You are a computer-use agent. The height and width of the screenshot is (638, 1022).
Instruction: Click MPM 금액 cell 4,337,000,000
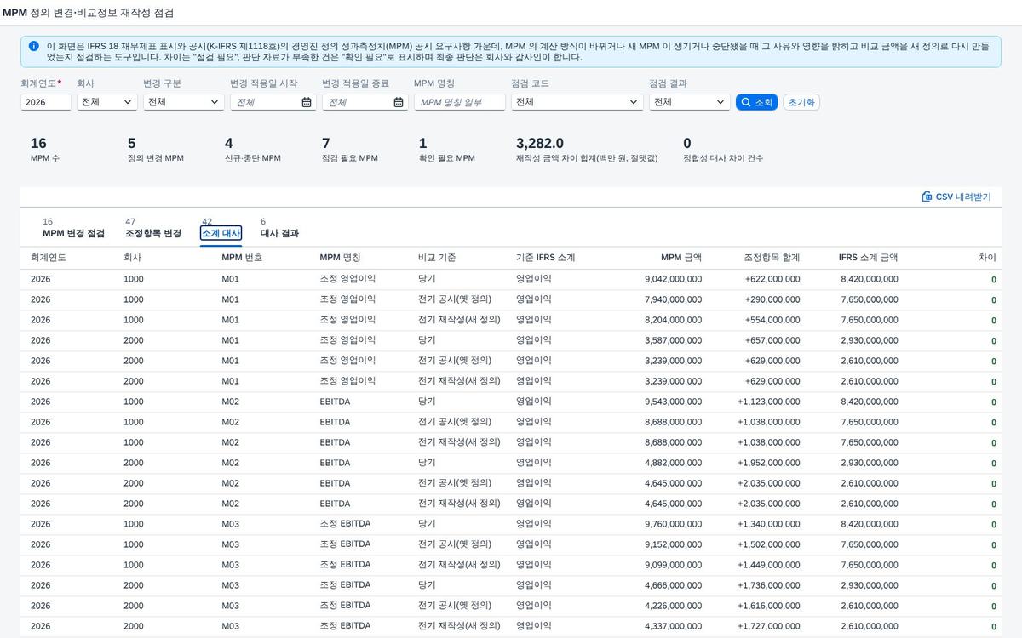click(674, 626)
